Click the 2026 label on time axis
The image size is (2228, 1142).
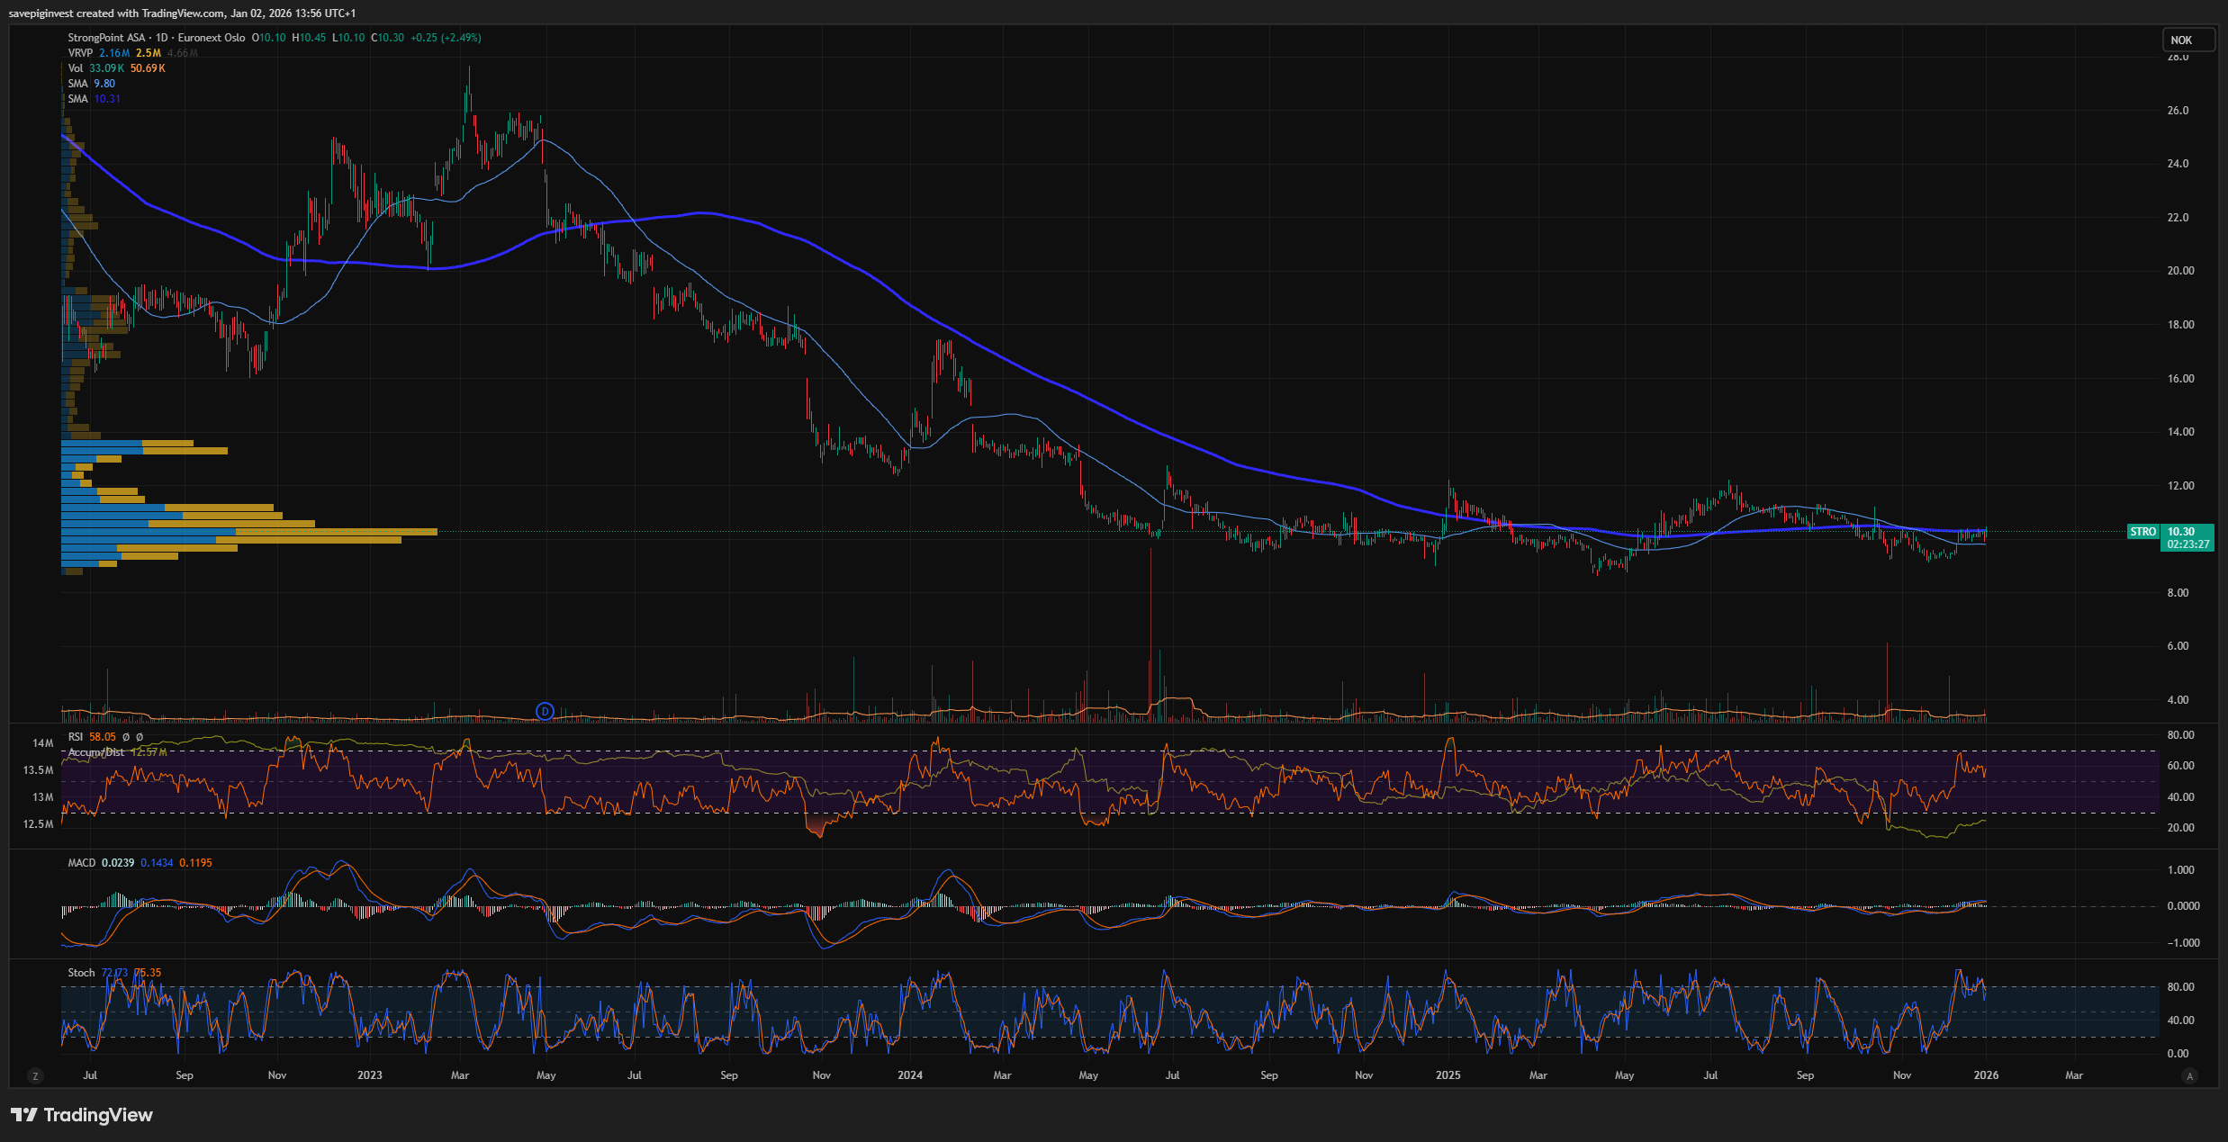pyautogui.click(x=1986, y=1075)
